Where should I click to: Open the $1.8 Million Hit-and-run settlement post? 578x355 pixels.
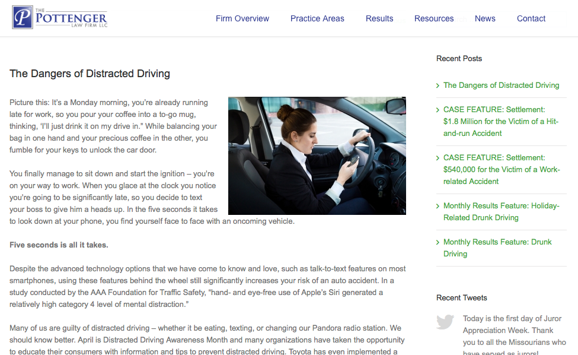click(501, 122)
